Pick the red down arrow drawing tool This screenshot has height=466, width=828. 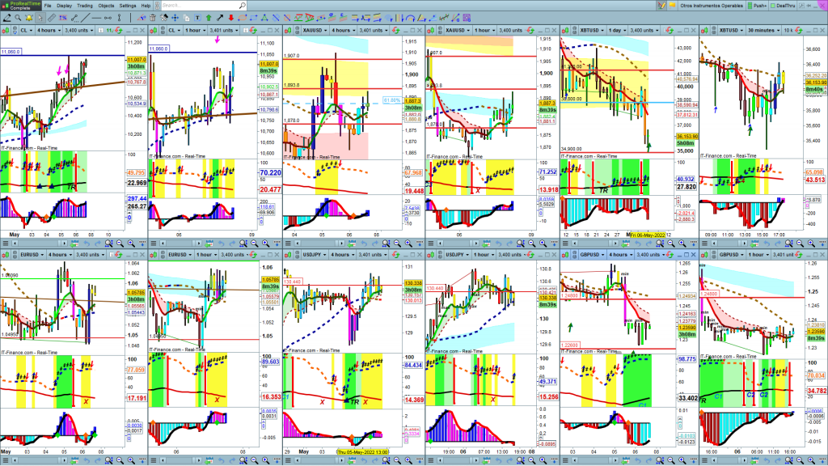231,18
